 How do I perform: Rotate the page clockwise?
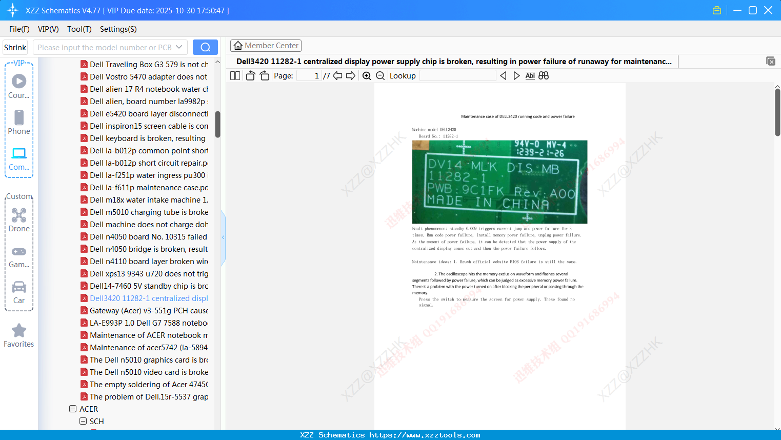click(264, 76)
